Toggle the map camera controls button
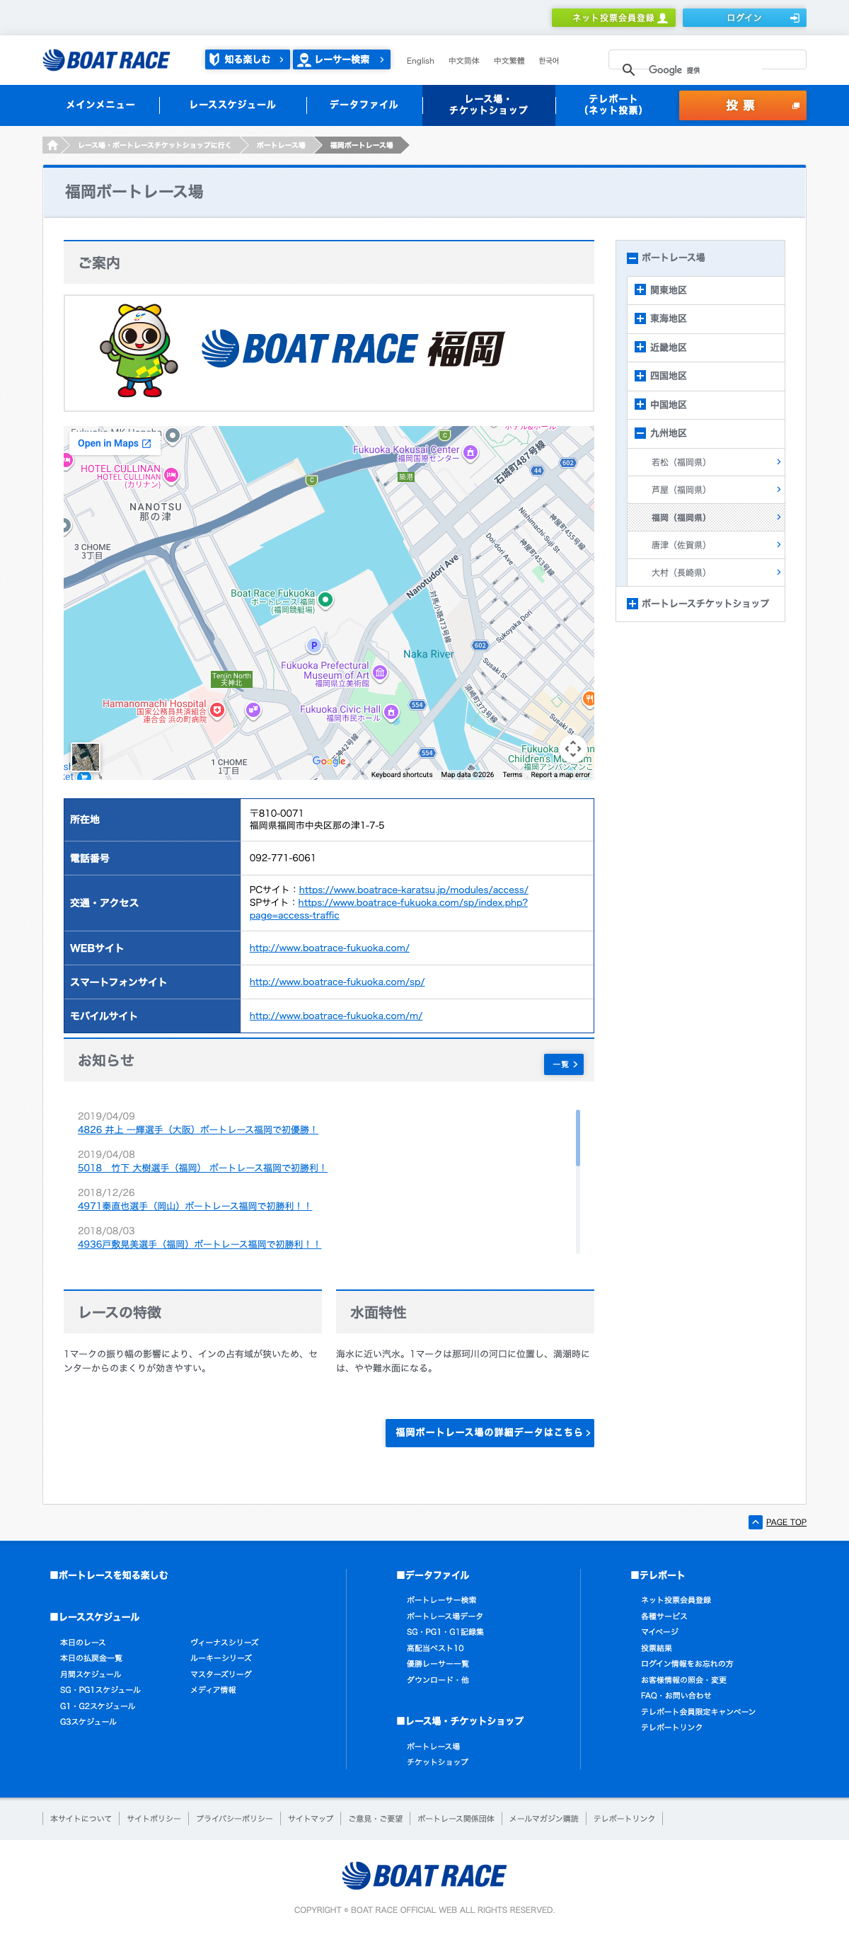Screen dimensions: 849x1937 click(x=573, y=749)
